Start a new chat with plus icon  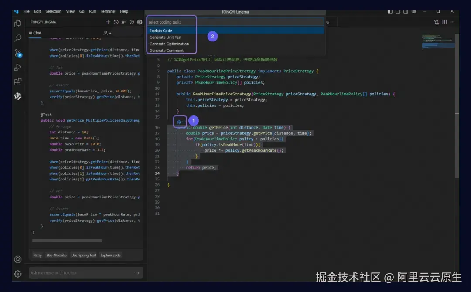[108, 22]
